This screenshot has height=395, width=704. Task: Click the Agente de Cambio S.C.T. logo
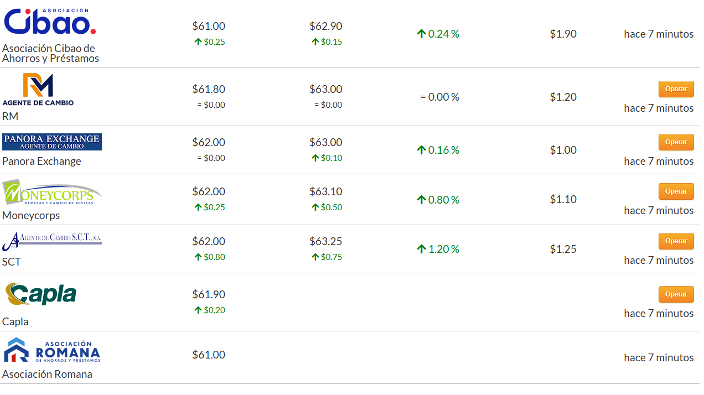click(52, 240)
